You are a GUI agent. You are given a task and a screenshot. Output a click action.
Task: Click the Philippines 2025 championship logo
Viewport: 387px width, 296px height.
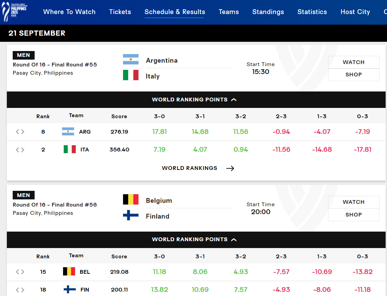tap(14, 12)
